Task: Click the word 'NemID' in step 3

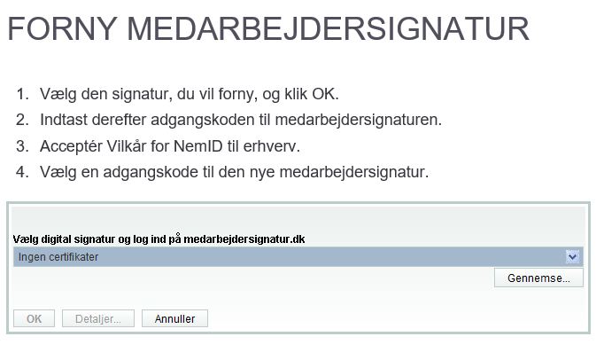Action: (x=198, y=146)
